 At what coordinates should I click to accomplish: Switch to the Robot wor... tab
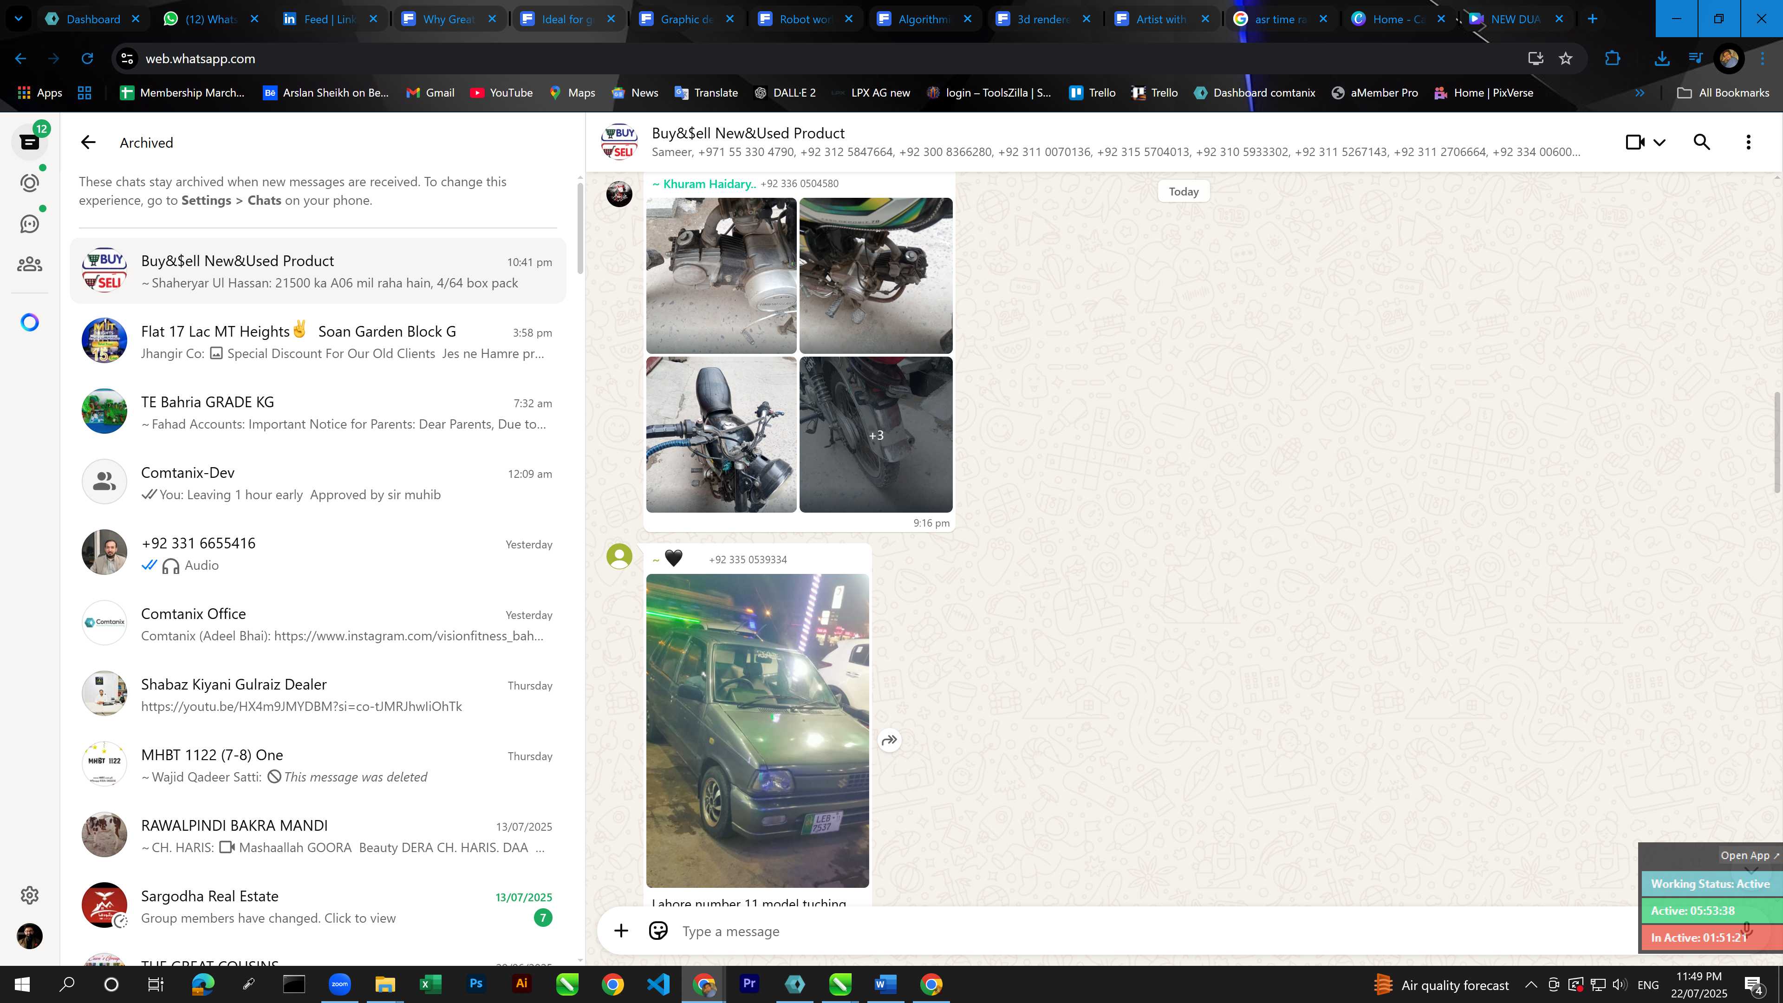[x=805, y=19]
